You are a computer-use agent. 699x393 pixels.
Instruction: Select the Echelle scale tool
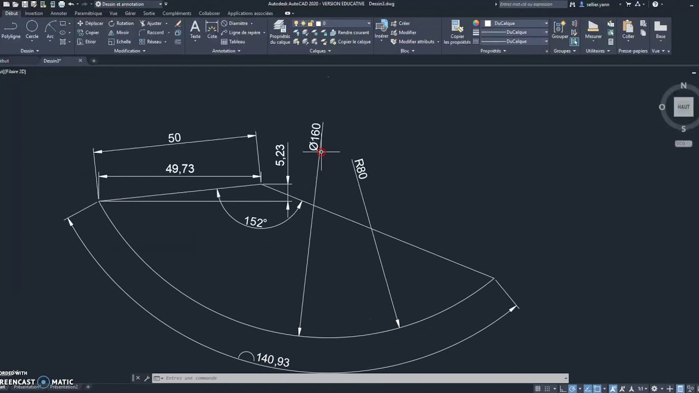(120, 42)
